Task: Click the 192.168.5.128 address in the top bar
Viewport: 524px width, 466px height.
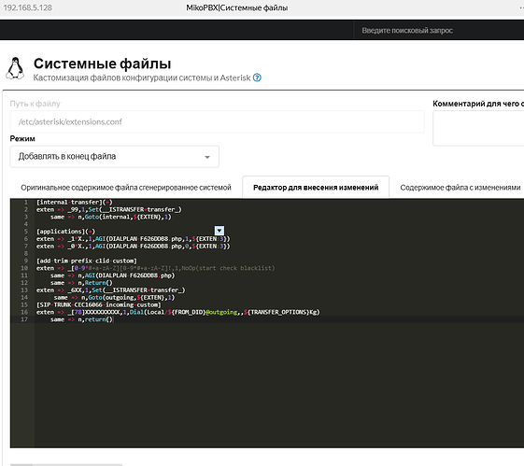Action: [x=27, y=7]
